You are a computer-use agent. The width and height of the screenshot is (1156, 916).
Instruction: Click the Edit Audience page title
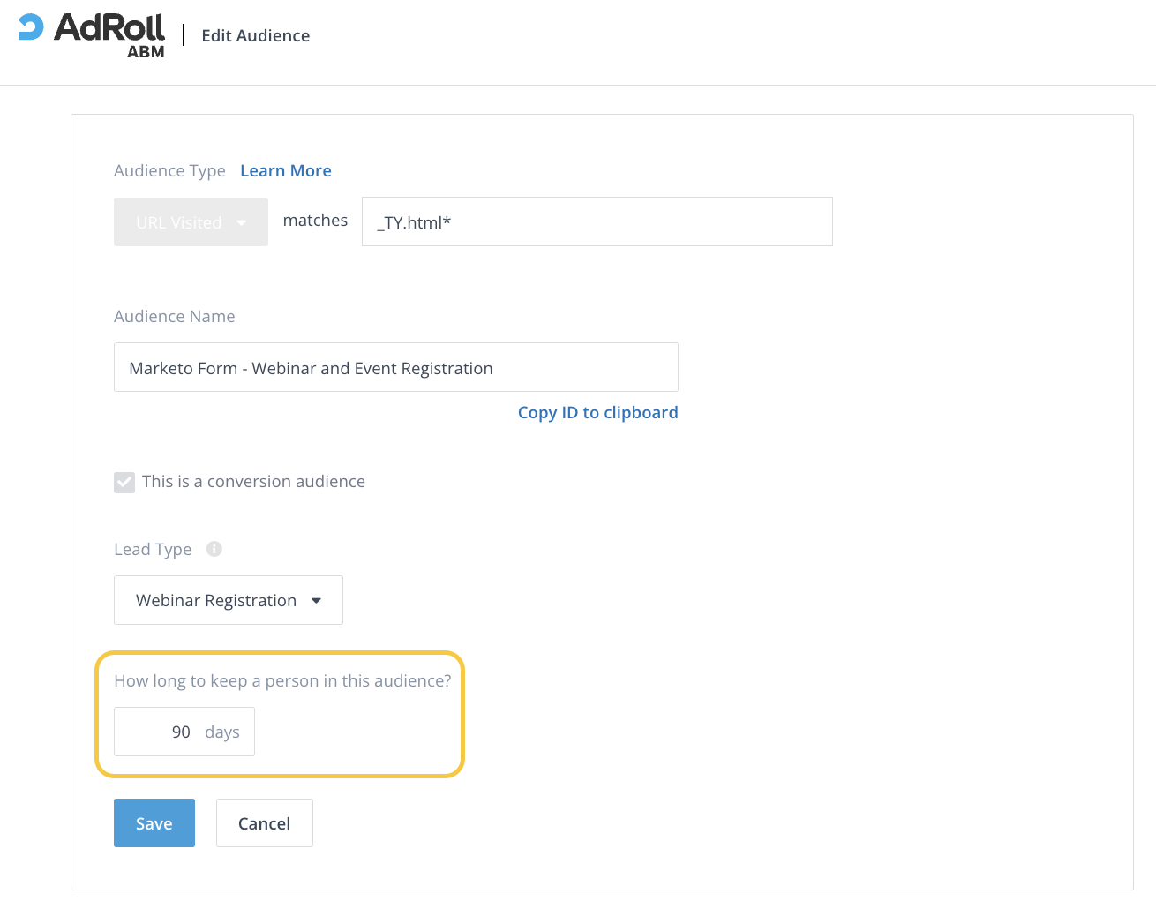pyautogui.click(x=256, y=36)
